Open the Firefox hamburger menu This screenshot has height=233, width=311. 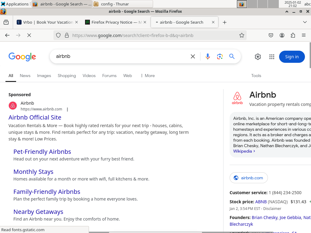point(304,35)
